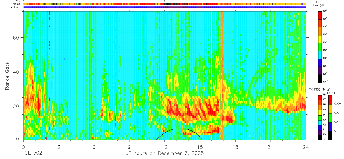344x159 pixels.
Task: Click the 18 tick label on the UT hours axis
Action: pos(235,147)
